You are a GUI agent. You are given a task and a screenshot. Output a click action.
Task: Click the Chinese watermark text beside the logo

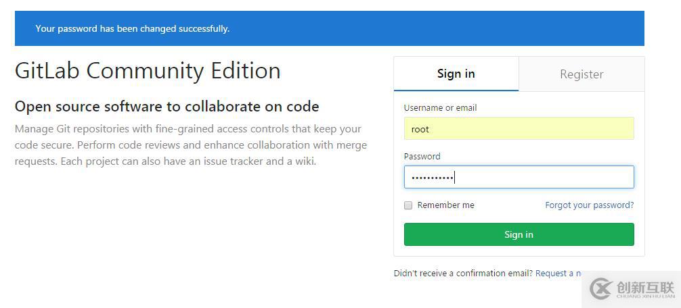tap(645, 286)
